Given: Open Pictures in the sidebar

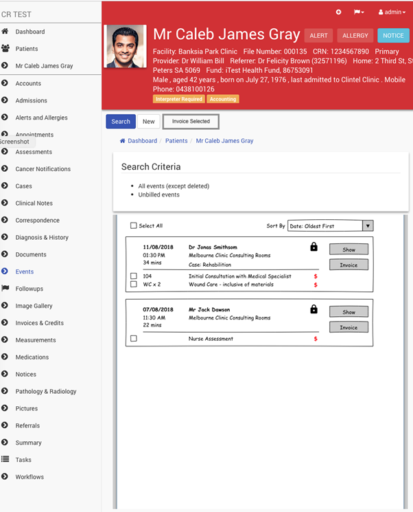Looking at the screenshot, I should pos(27,408).
